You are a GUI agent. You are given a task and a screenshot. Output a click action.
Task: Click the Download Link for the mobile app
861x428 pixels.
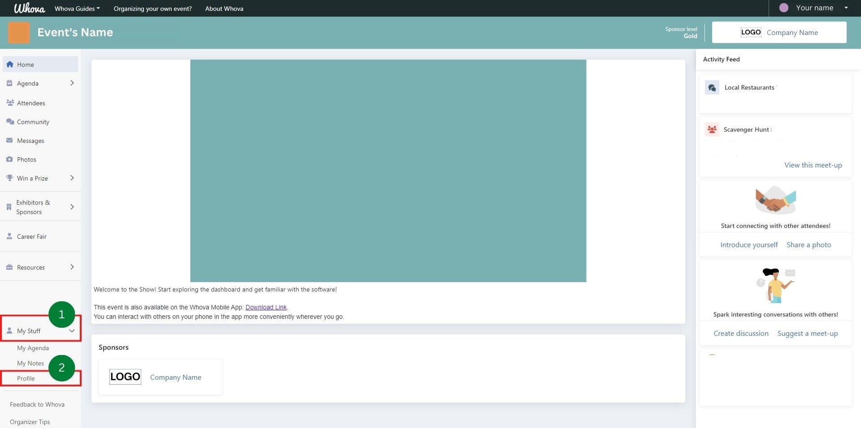(266, 307)
